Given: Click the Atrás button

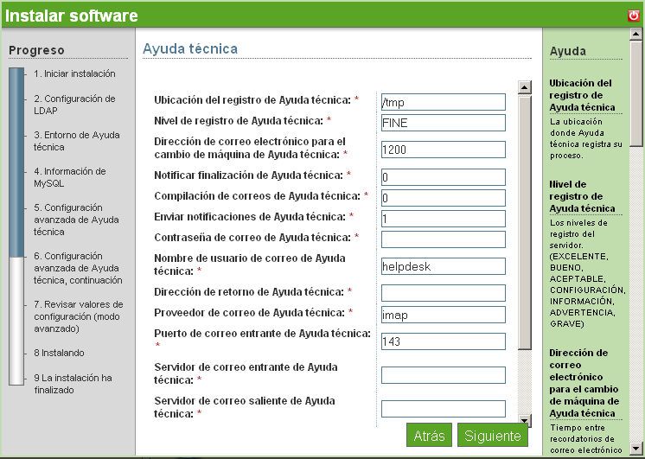Looking at the screenshot, I should click(x=429, y=435).
